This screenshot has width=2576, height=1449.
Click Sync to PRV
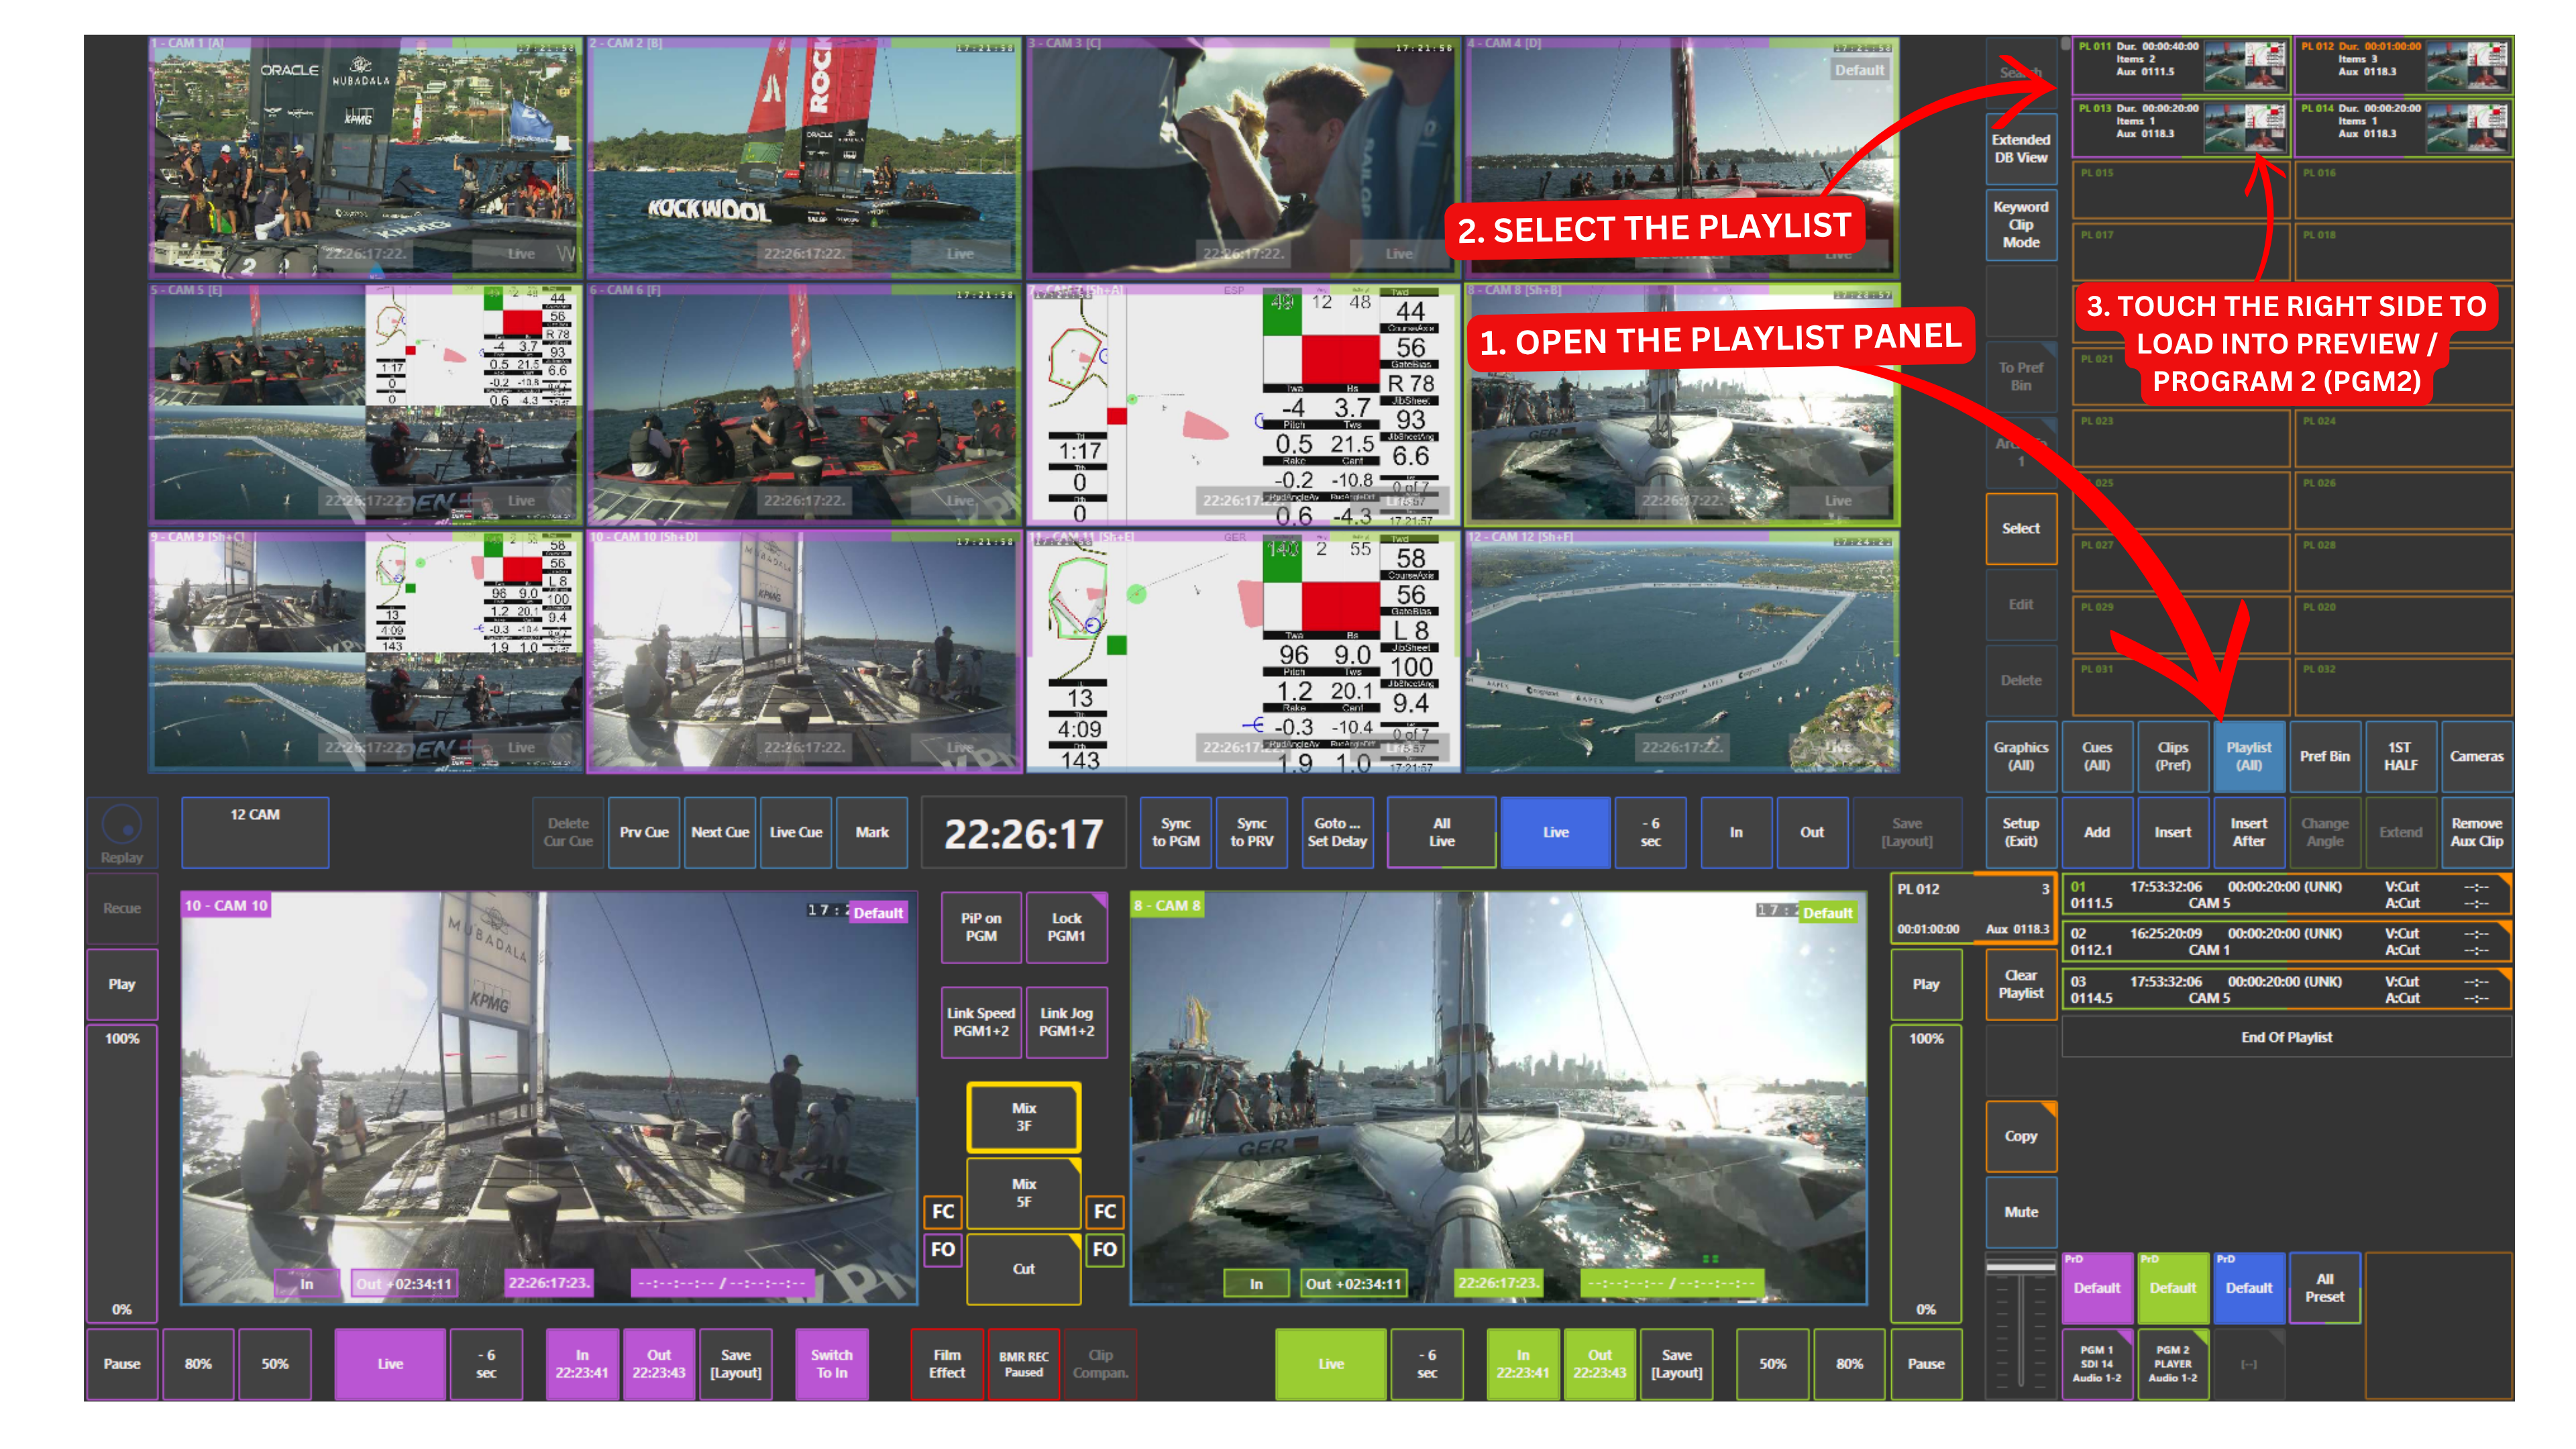(x=1252, y=832)
